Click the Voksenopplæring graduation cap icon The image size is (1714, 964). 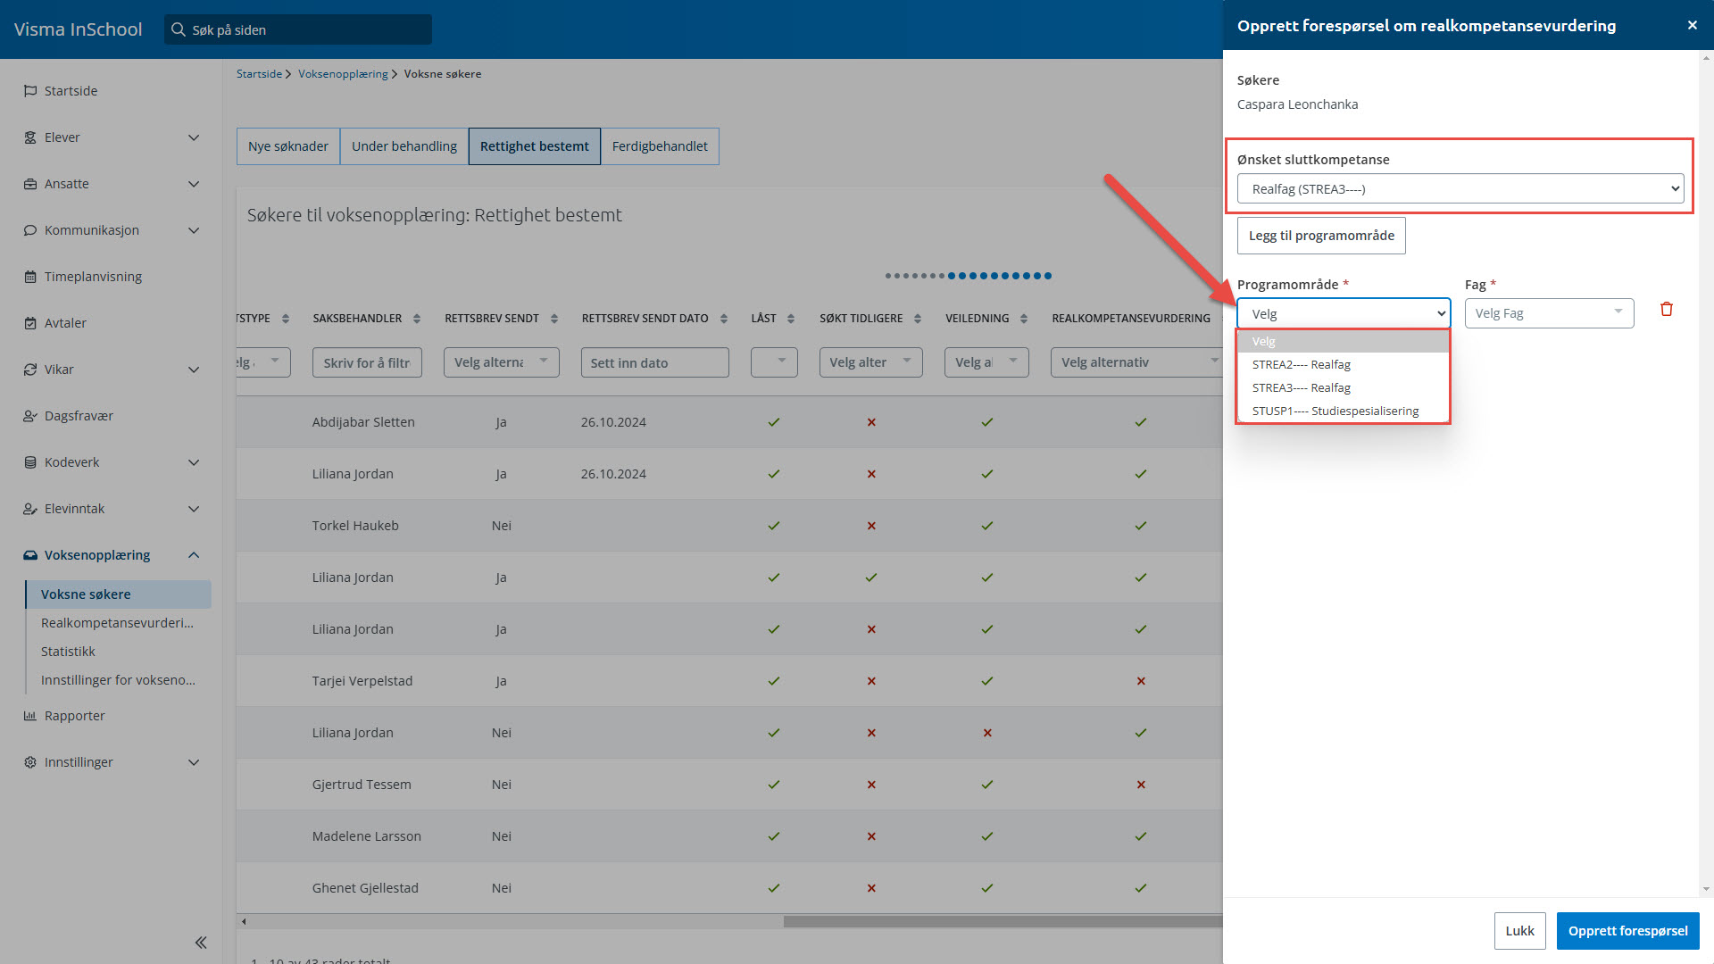30,555
